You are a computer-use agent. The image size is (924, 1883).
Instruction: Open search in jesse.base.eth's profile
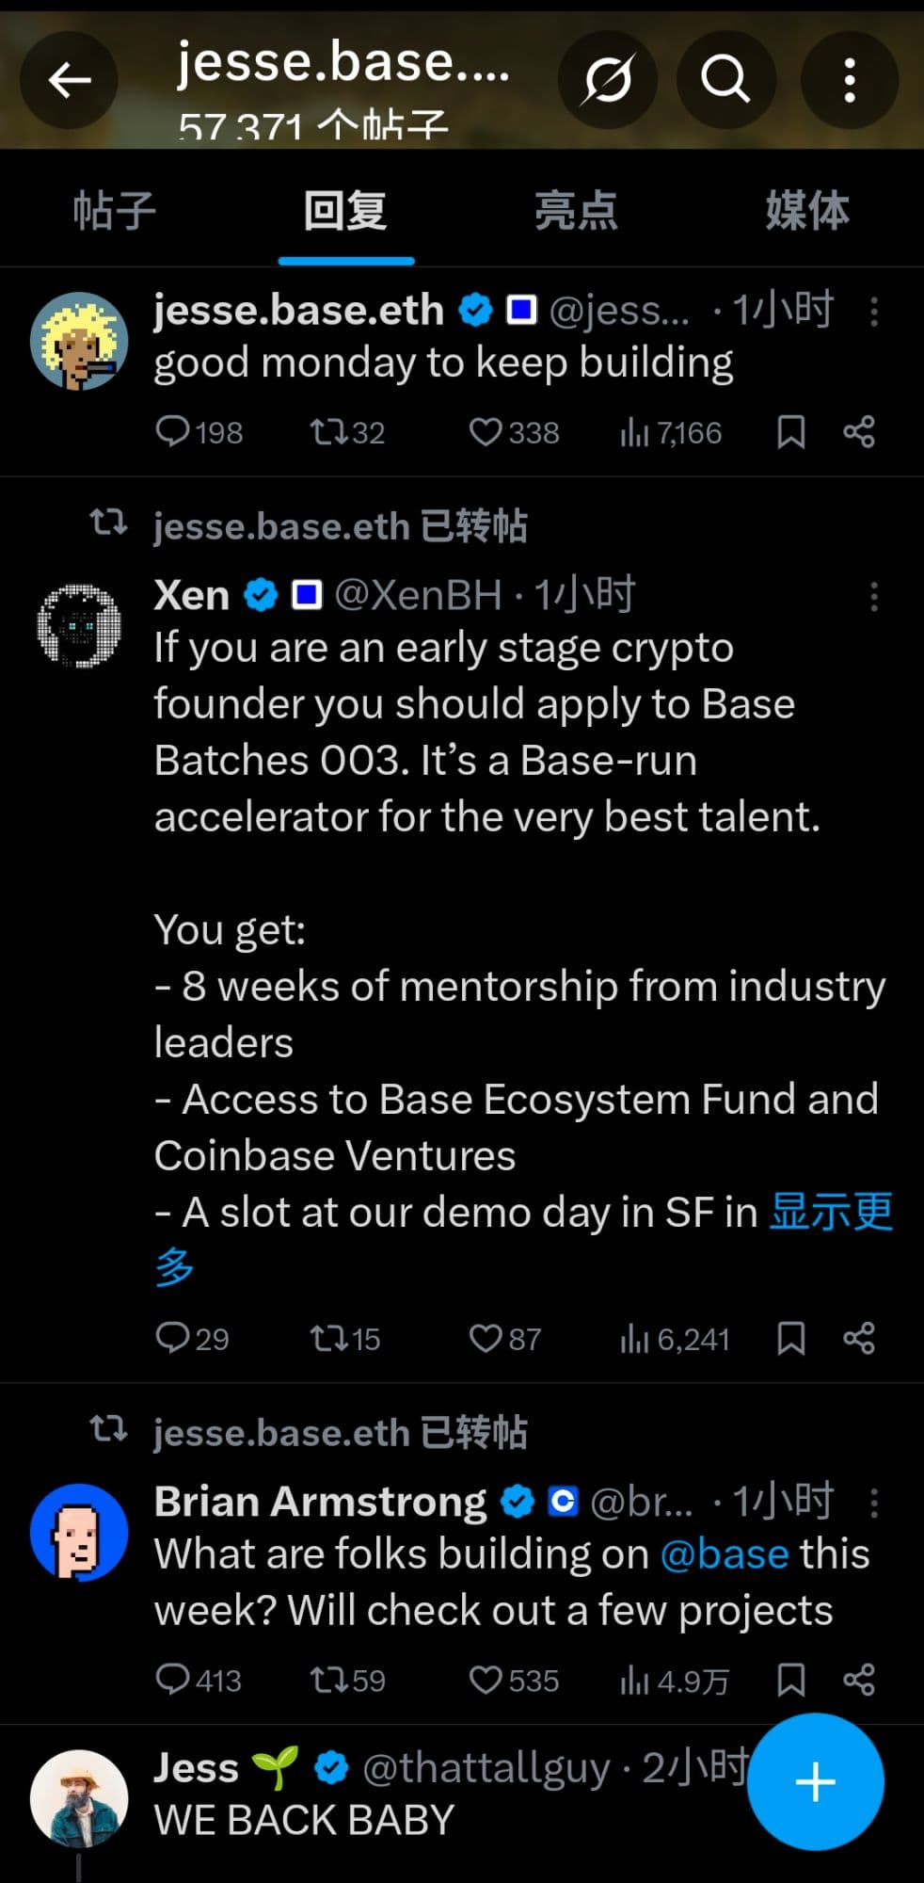[x=725, y=80]
